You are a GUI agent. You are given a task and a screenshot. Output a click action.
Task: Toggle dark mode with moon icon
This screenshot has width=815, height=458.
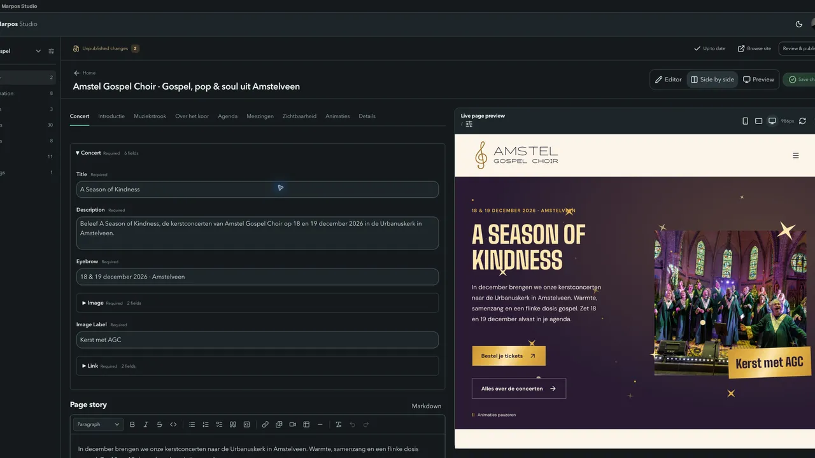(x=799, y=24)
